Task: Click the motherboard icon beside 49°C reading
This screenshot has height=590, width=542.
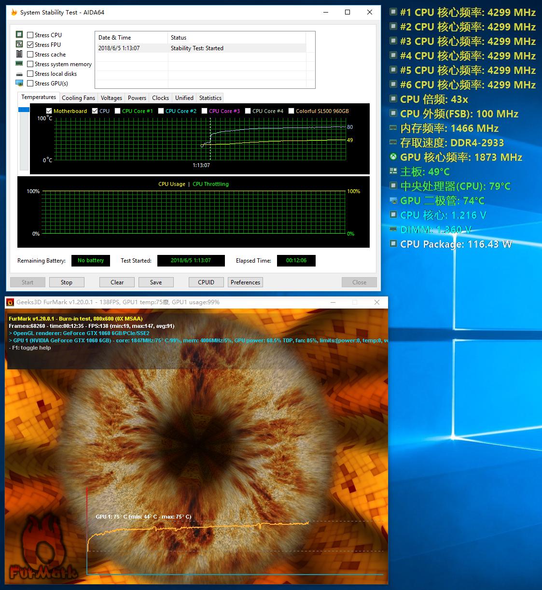Action: (393, 171)
